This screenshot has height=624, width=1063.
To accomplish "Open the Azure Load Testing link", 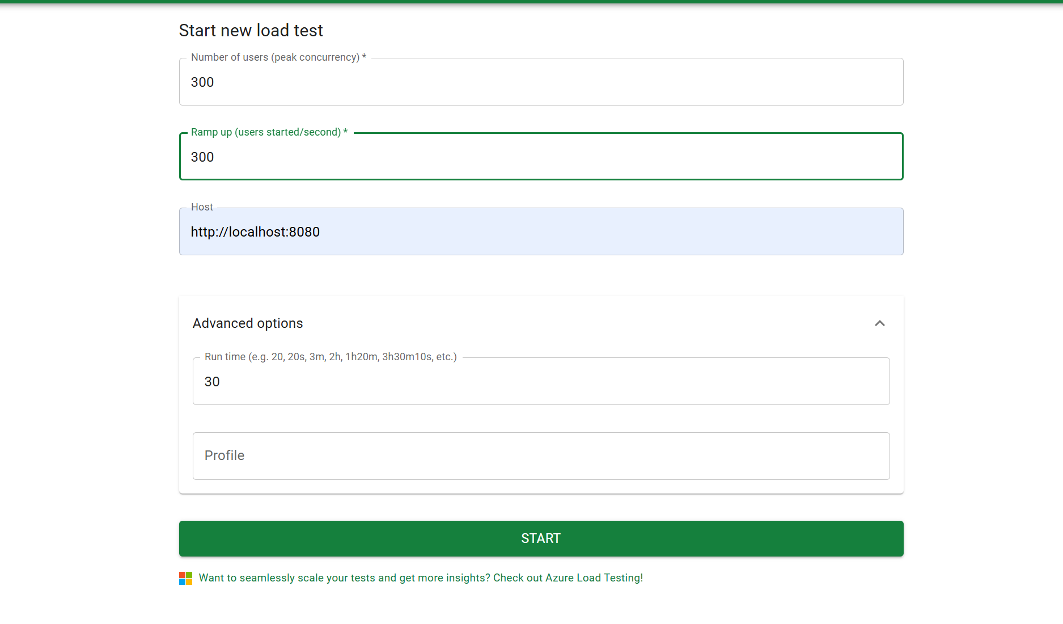I will (421, 578).
